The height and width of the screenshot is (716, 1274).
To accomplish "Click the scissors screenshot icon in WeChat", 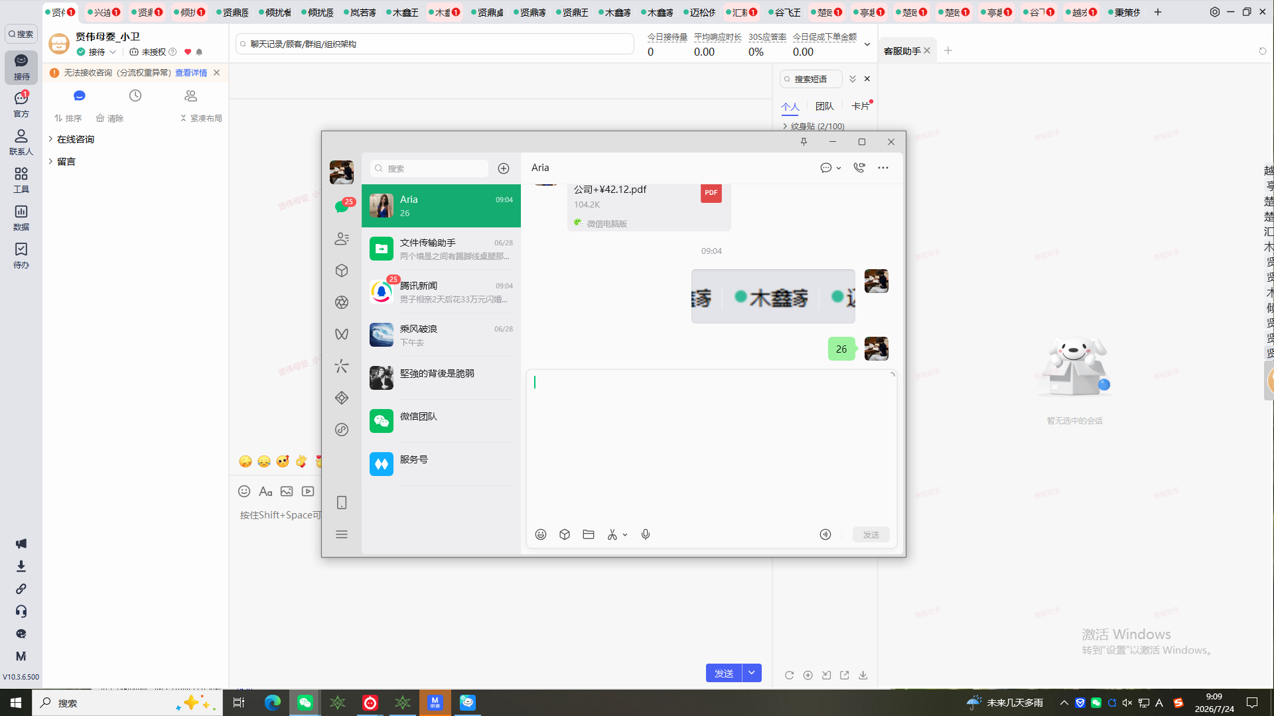I will pos(612,534).
